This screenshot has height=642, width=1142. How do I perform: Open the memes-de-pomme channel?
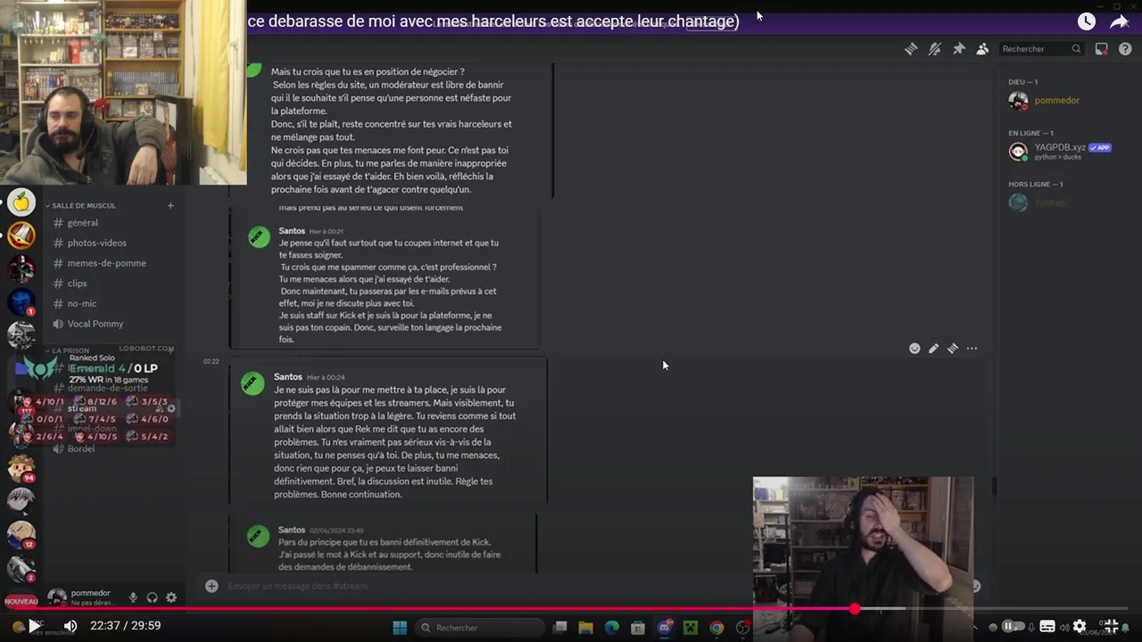pos(106,263)
